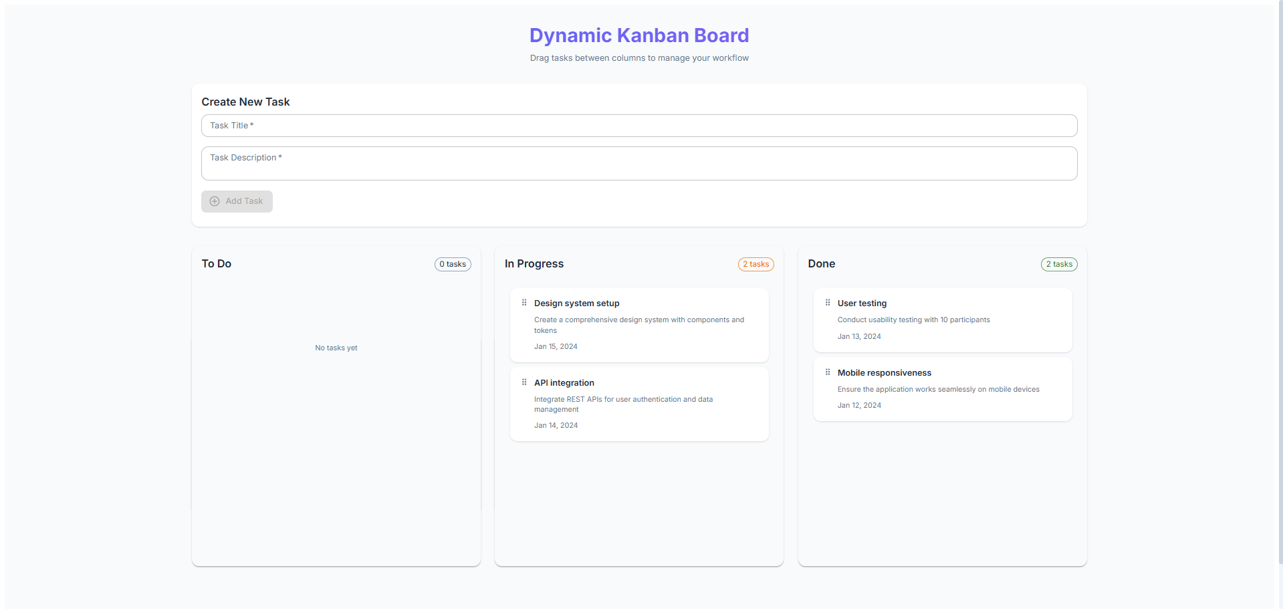Click the drag handle on API integration card

524,382
